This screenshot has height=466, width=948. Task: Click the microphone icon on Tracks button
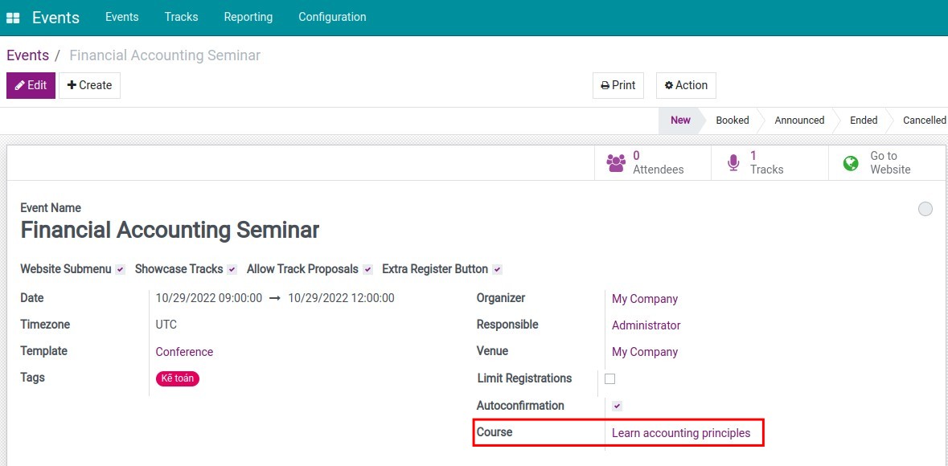coord(733,162)
